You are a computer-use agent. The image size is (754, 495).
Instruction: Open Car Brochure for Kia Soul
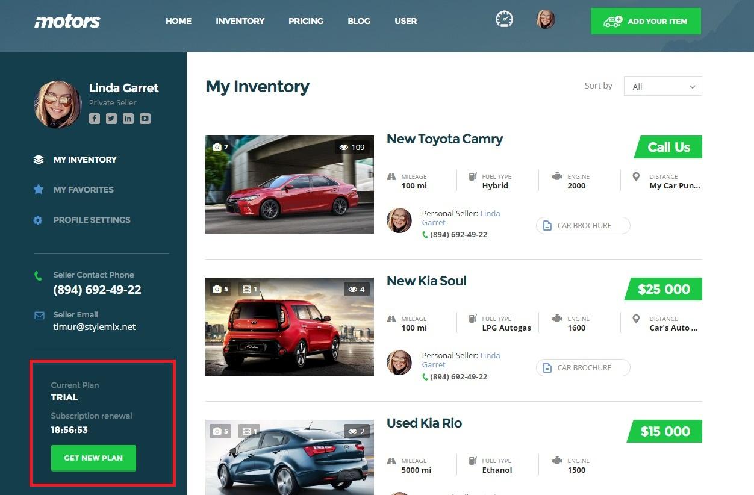pyautogui.click(x=583, y=368)
